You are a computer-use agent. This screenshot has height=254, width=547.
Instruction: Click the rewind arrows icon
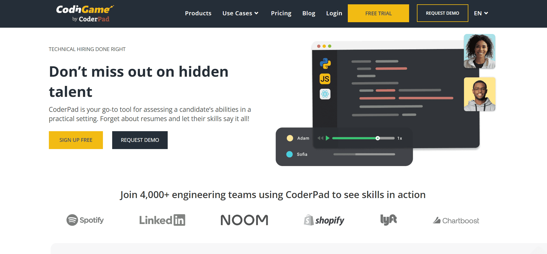tap(320, 138)
